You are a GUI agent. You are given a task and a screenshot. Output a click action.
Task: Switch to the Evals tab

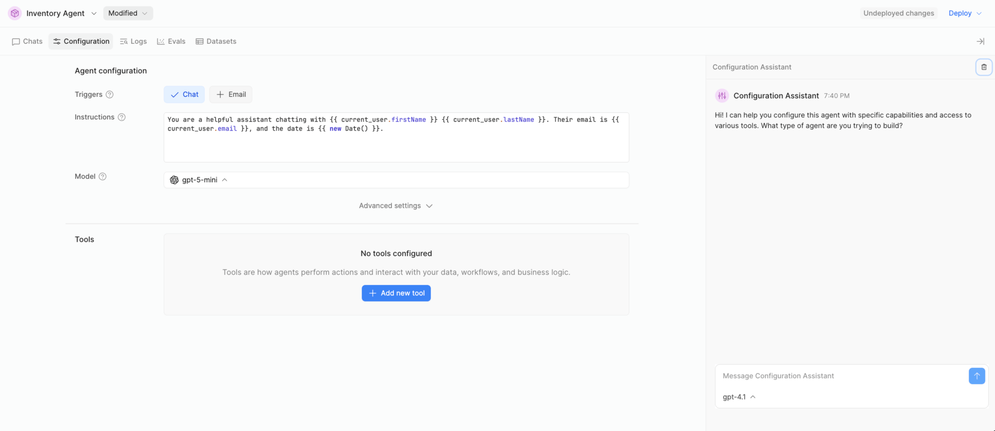[171, 41]
